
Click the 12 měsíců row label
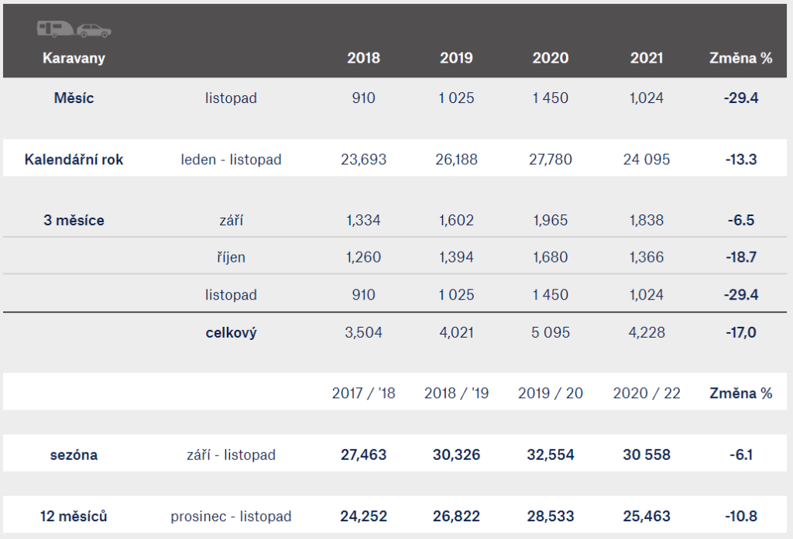pos(74,516)
